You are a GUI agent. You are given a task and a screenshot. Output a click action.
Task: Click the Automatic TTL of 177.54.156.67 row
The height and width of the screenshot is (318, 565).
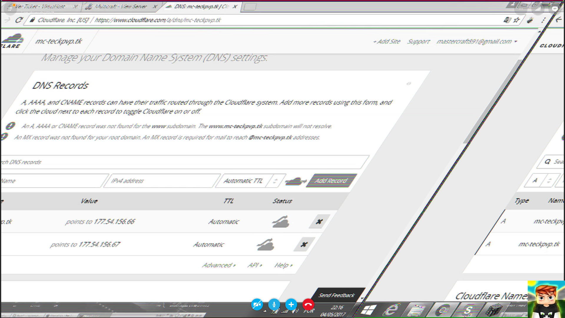pyautogui.click(x=209, y=245)
